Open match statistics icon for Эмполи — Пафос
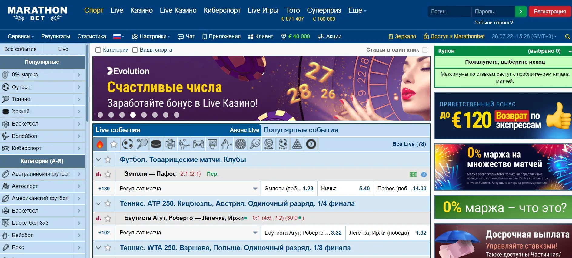The height and width of the screenshot is (258, 572). click(x=98, y=174)
